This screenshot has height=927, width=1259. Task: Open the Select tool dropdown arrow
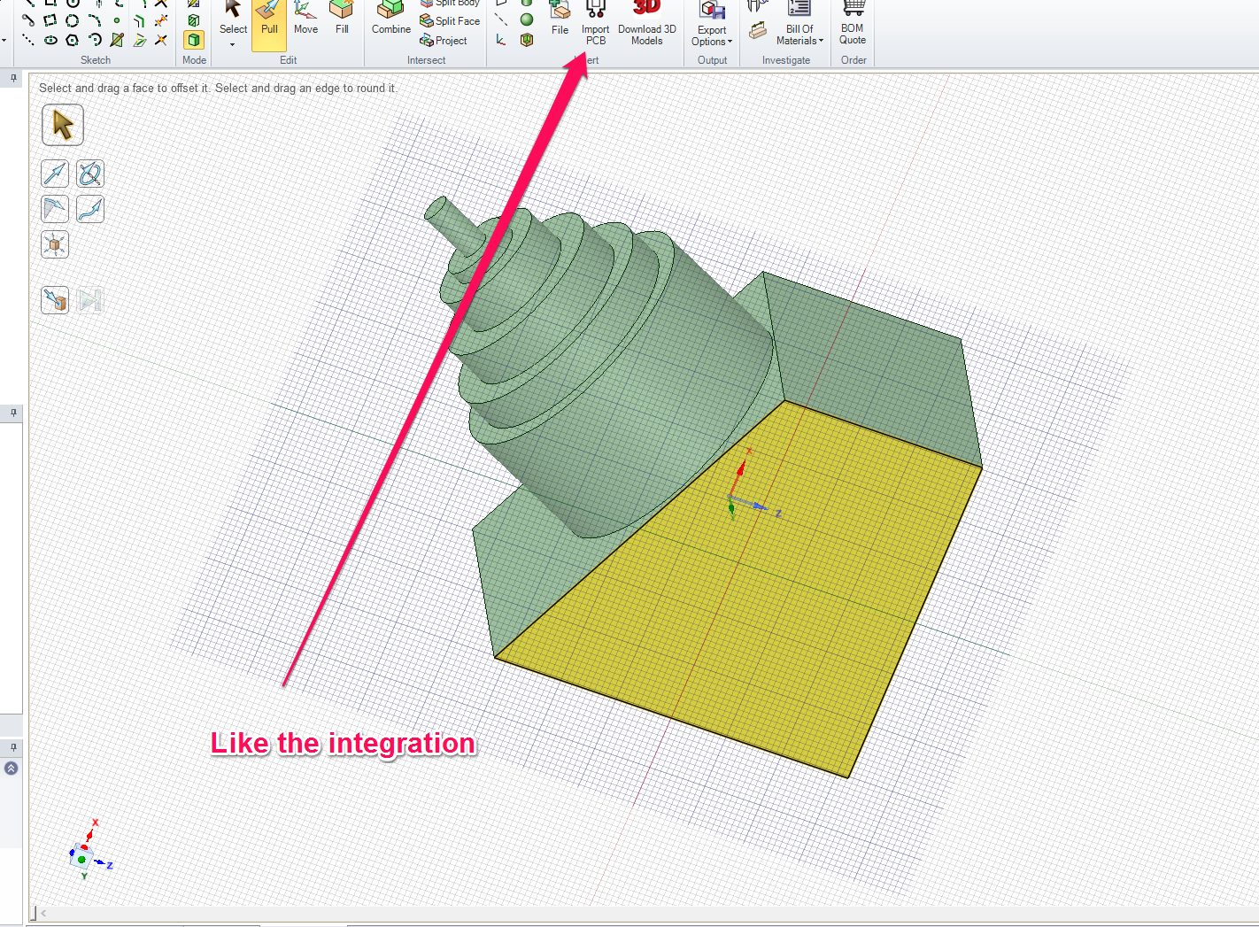click(233, 44)
